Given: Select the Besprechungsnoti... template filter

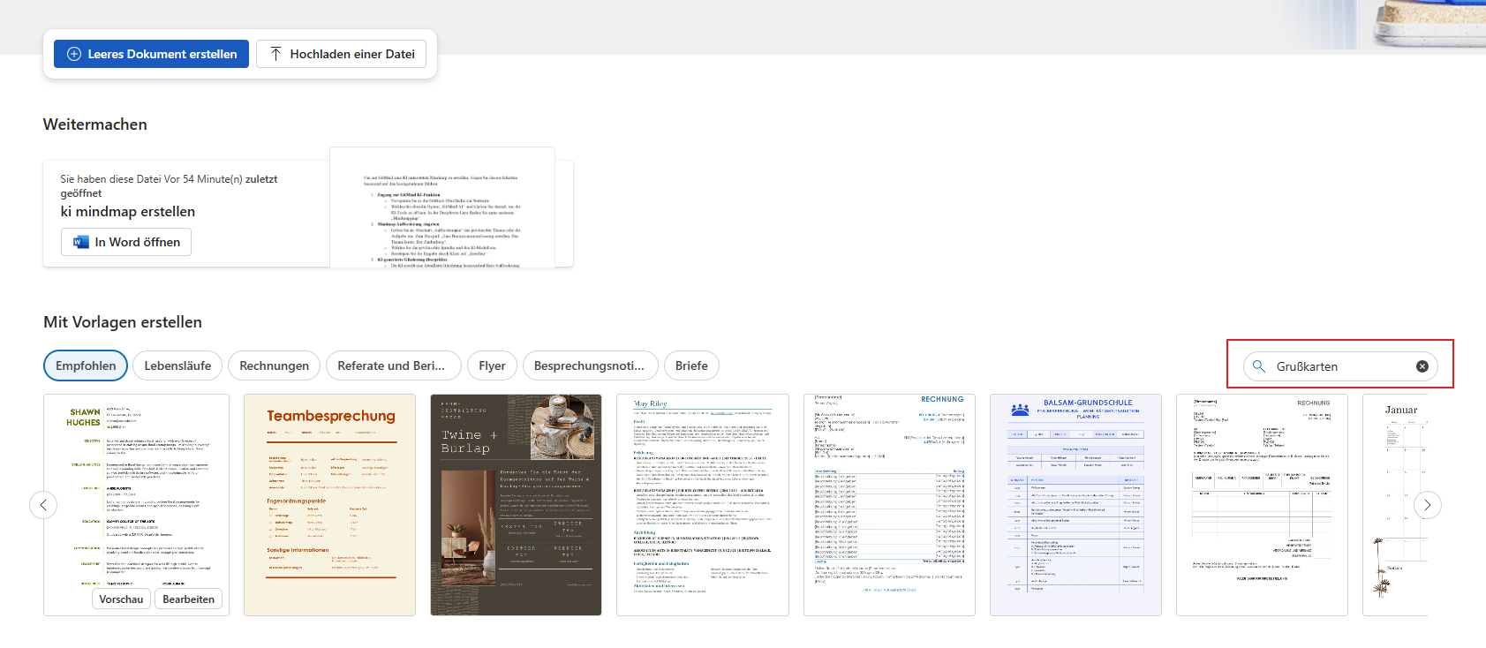Looking at the screenshot, I should pyautogui.click(x=589, y=365).
